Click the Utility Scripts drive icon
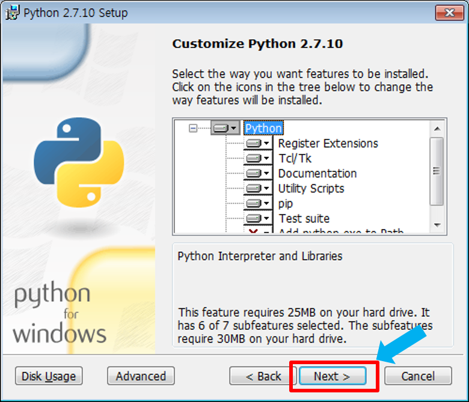Image resolution: width=469 pixels, height=402 pixels. point(257,189)
